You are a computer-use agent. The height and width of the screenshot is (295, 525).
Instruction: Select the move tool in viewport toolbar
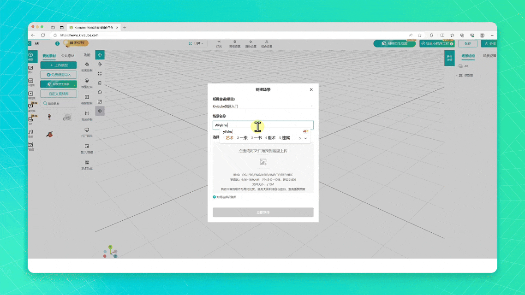click(100, 55)
